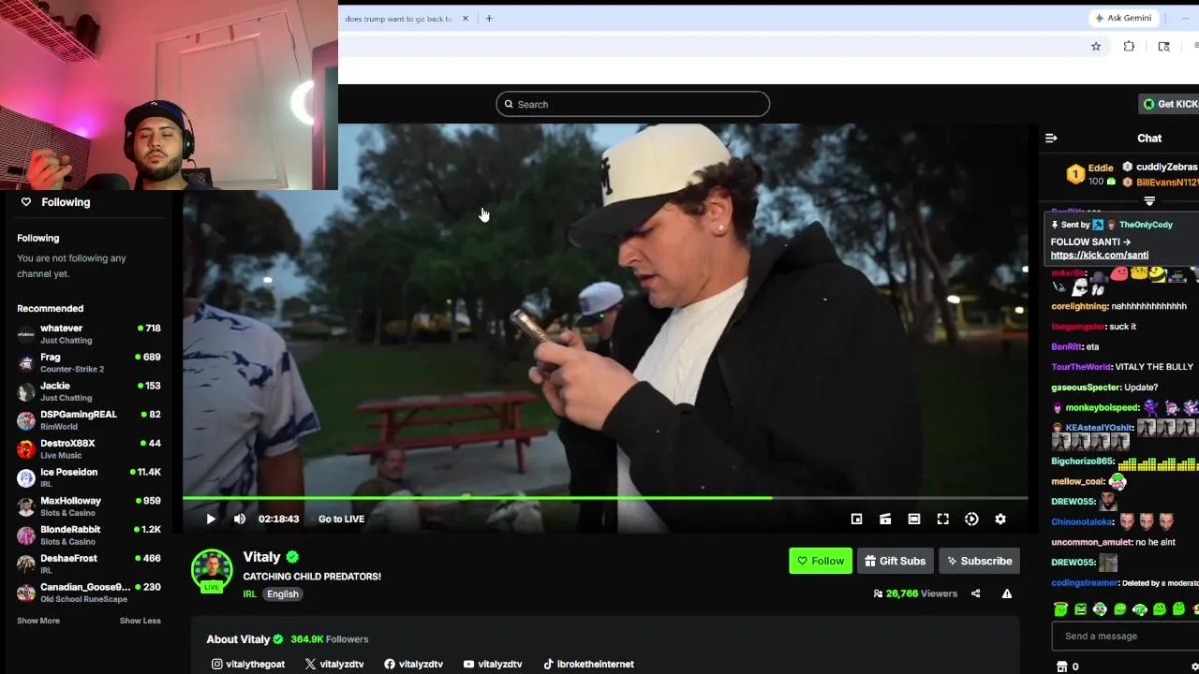
Task: Play the stream video
Action: click(x=211, y=519)
